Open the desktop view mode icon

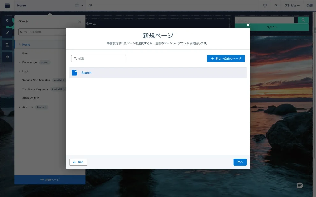[264, 6]
